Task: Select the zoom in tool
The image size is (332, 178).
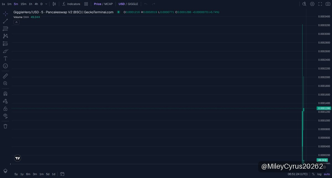Action: pyautogui.click(x=5, y=83)
